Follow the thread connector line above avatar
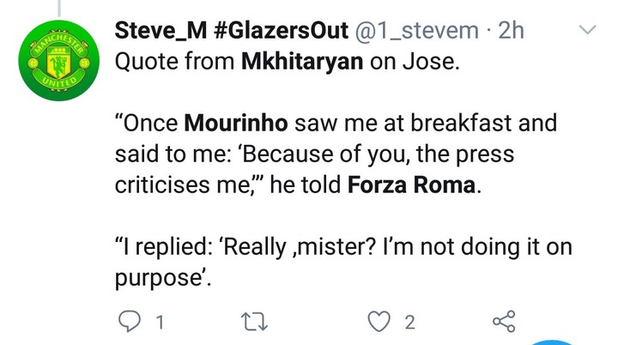Screen dimensions: 618x345 [58, 7]
